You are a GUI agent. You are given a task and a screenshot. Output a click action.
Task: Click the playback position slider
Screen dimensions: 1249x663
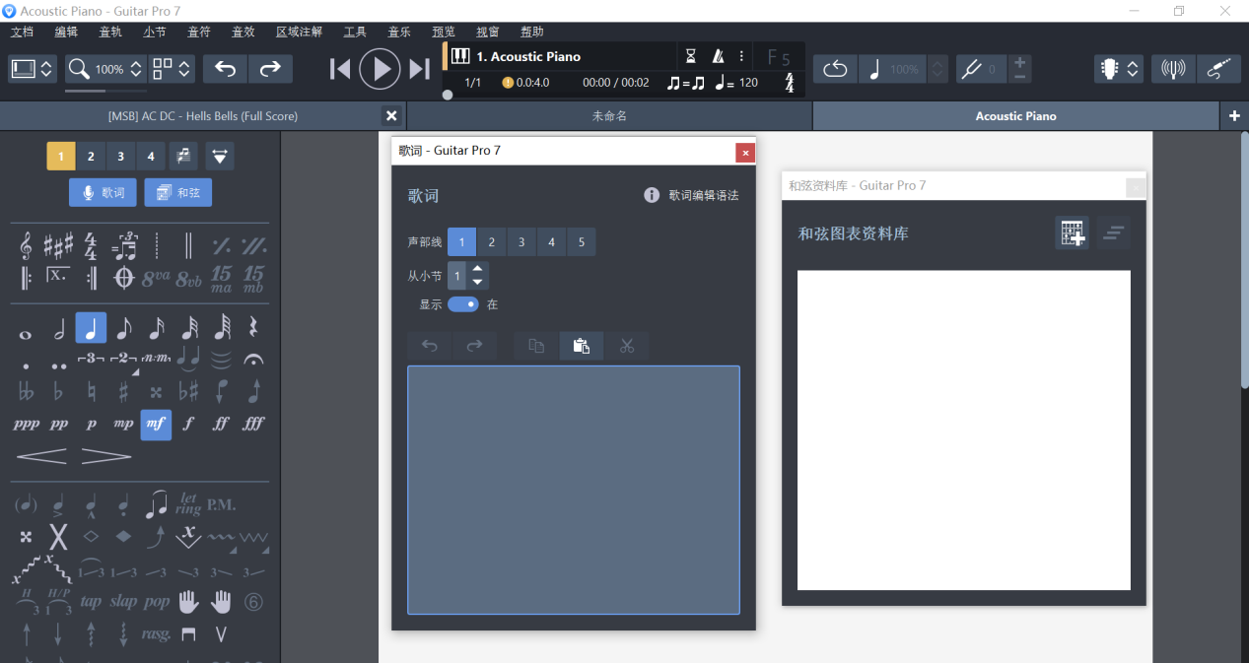449,95
